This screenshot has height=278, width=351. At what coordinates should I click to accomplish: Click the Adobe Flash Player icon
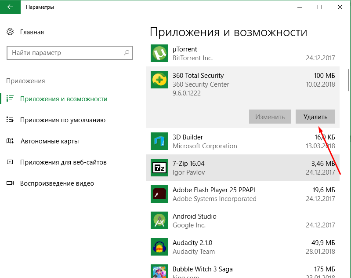pyautogui.click(x=159, y=194)
